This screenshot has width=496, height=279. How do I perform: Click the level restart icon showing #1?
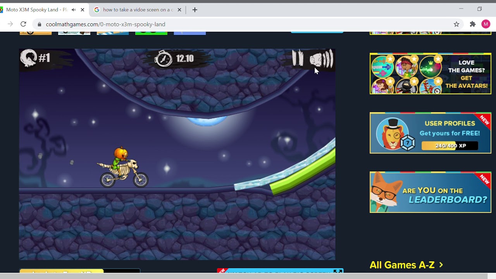(x=35, y=58)
